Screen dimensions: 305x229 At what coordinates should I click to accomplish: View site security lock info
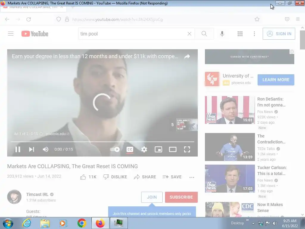tap(67, 19)
